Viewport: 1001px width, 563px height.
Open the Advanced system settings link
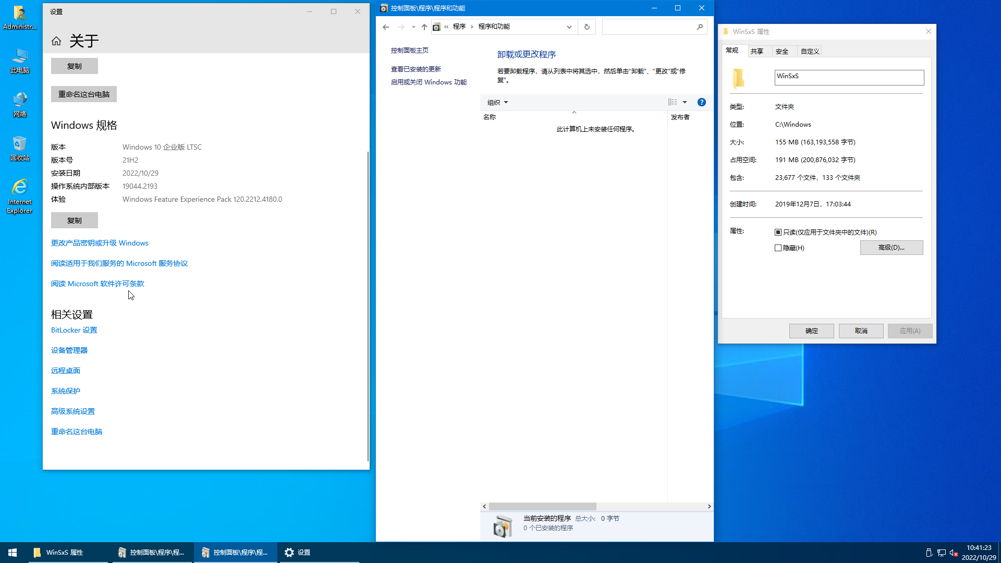(x=73, y=411)
